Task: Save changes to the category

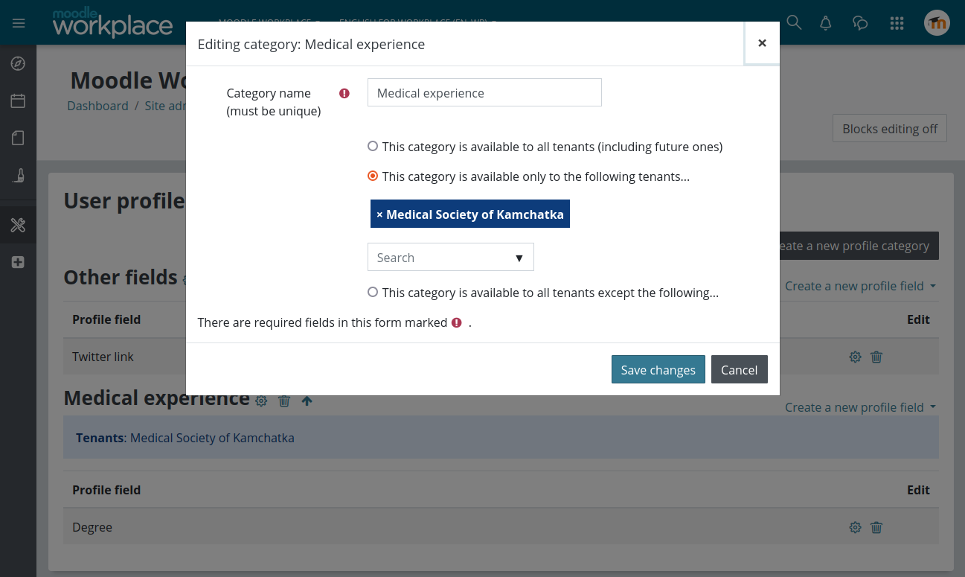Action: [x=658, y=370]
